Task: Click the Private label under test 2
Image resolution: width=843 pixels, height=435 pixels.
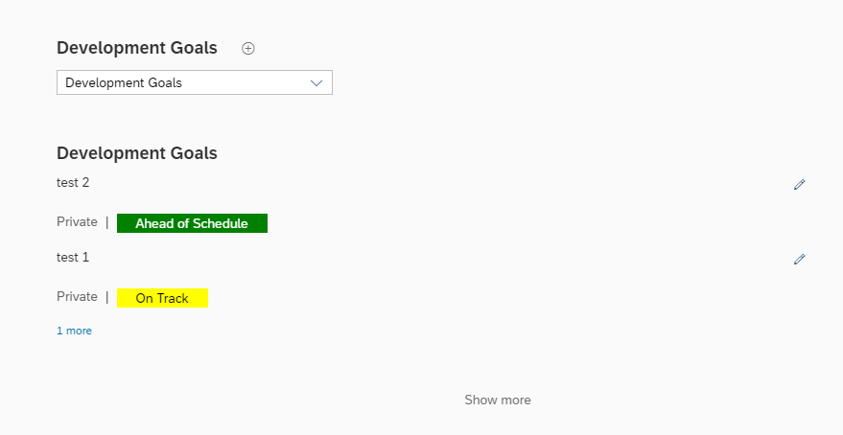Action: coord(77,221)
